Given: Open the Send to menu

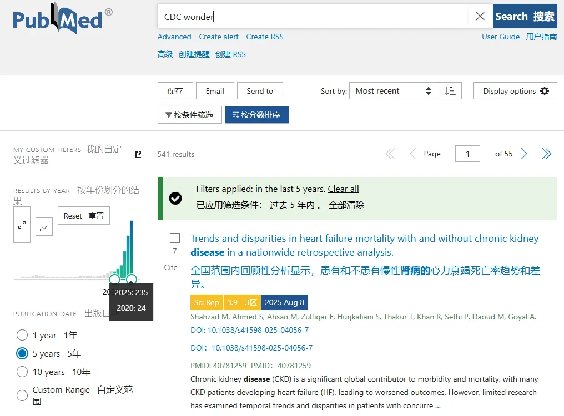Looking at the screenshot, I should (x=260, y=91).
